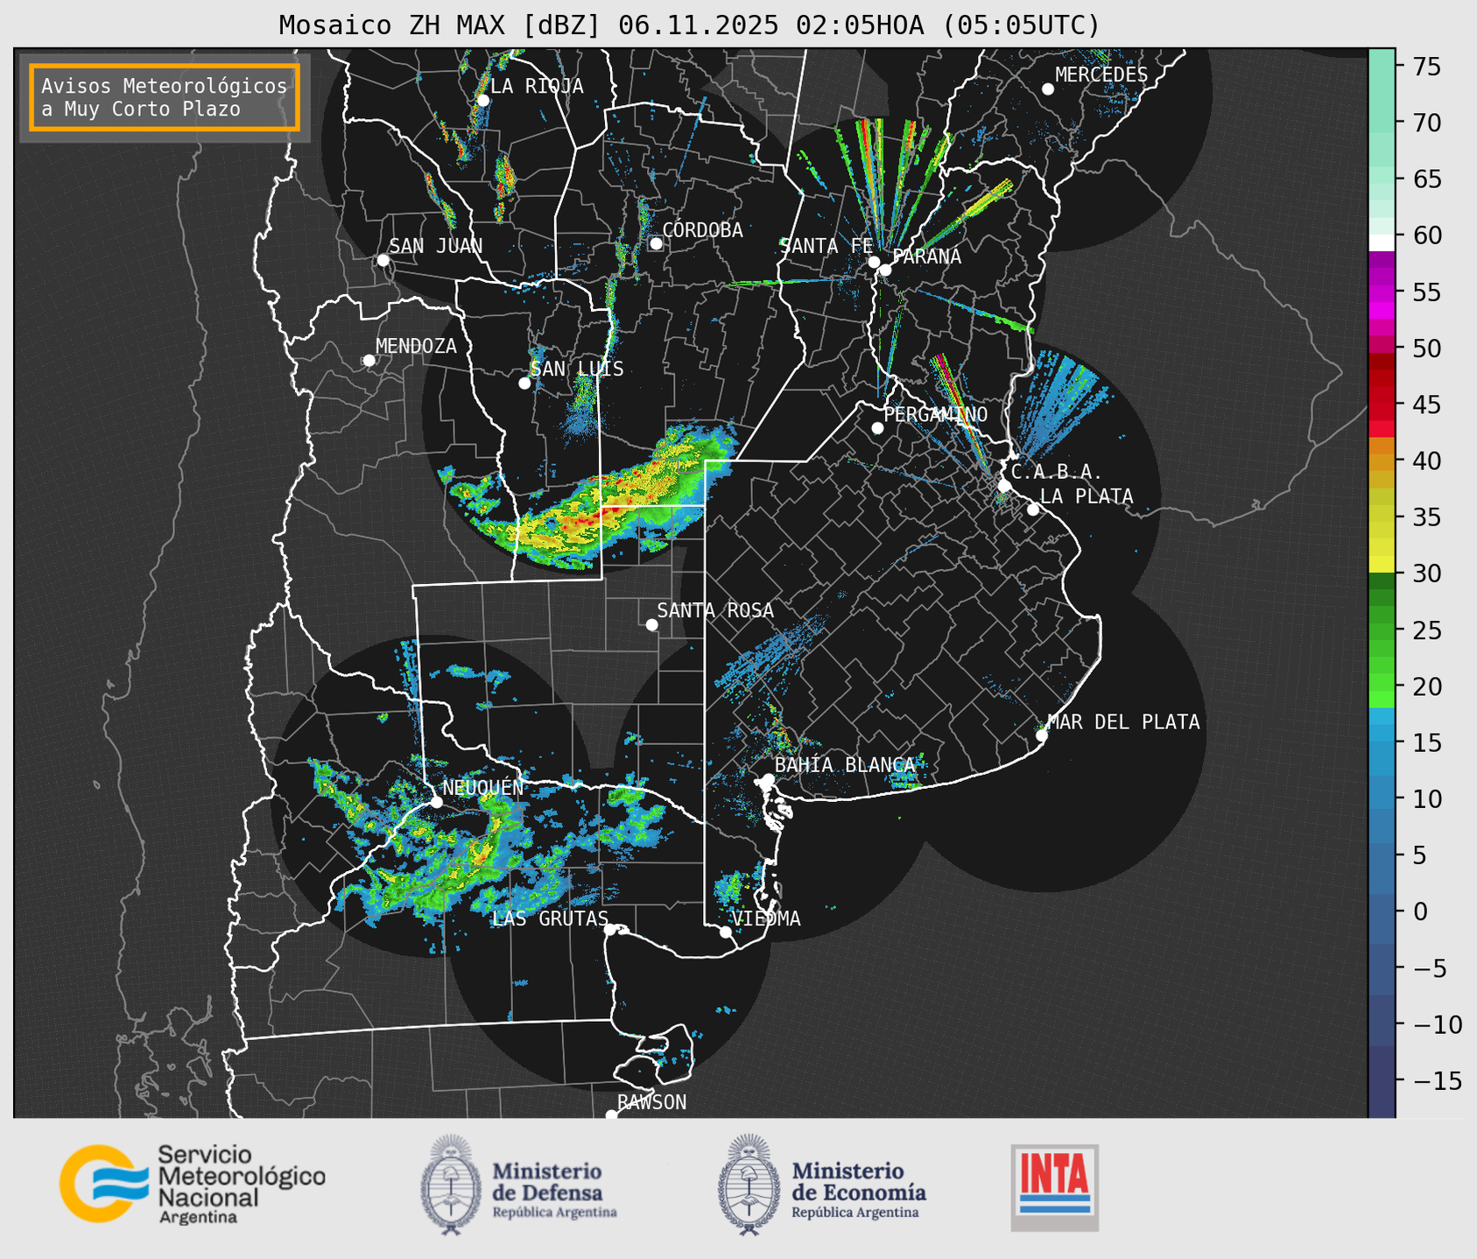Select the Neuquén city marker dot

(437, 802)
